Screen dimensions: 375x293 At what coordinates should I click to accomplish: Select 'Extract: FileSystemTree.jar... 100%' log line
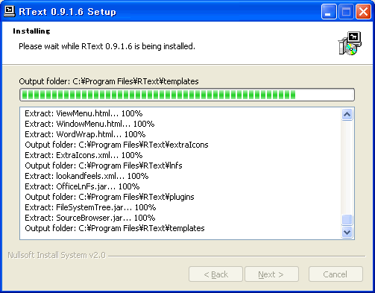(90, 207)
